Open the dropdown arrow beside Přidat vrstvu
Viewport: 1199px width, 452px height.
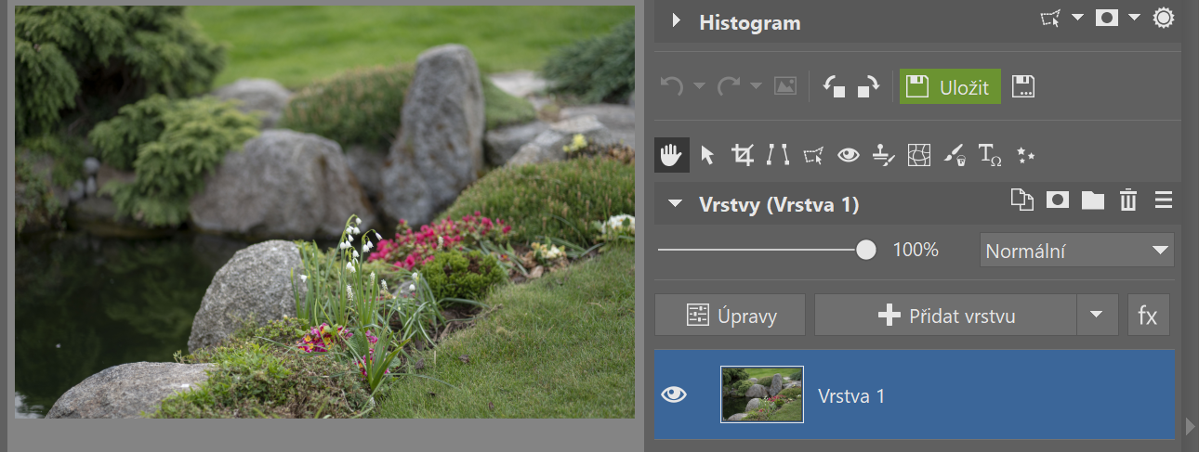tap(1098, 316)
